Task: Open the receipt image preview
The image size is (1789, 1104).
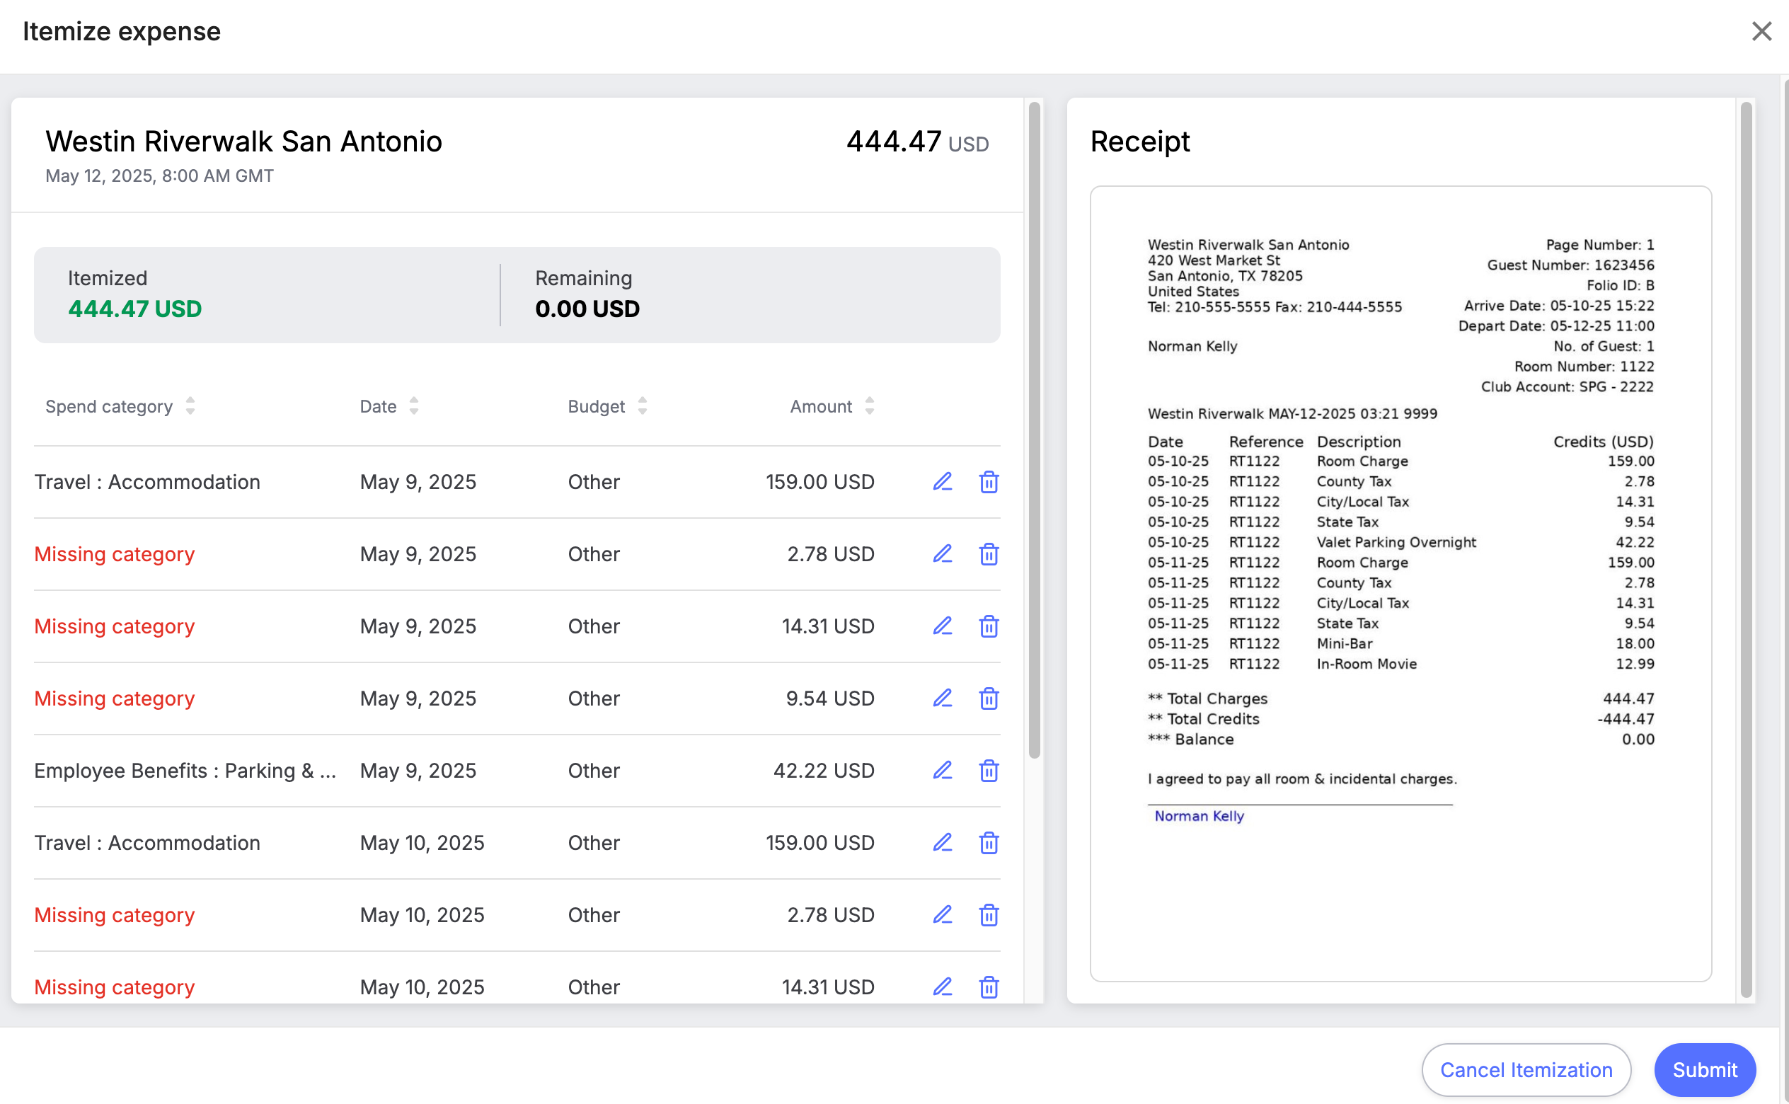Action: (1400, 583)
